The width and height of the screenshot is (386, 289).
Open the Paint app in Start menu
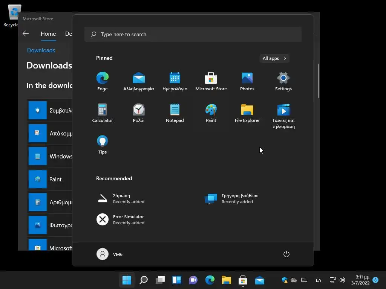pos(211,113)
